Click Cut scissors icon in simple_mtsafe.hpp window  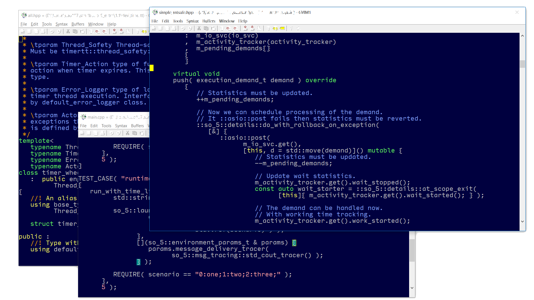[199, 28]
